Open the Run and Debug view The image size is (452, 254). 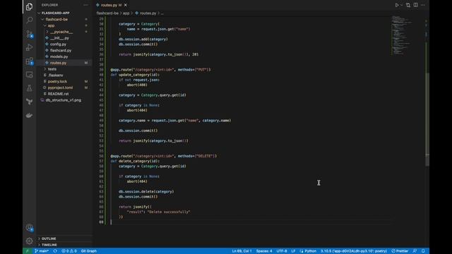[29, 47]
